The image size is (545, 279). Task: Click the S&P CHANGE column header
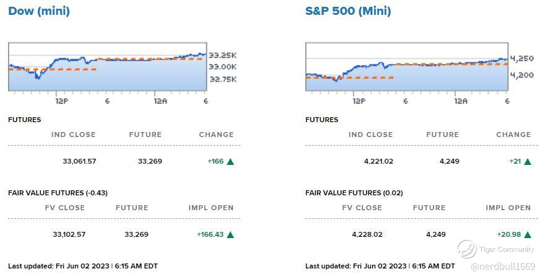(x=513, y=135)
